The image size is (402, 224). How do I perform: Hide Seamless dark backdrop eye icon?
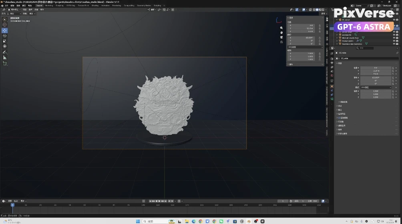pos(394,44)
